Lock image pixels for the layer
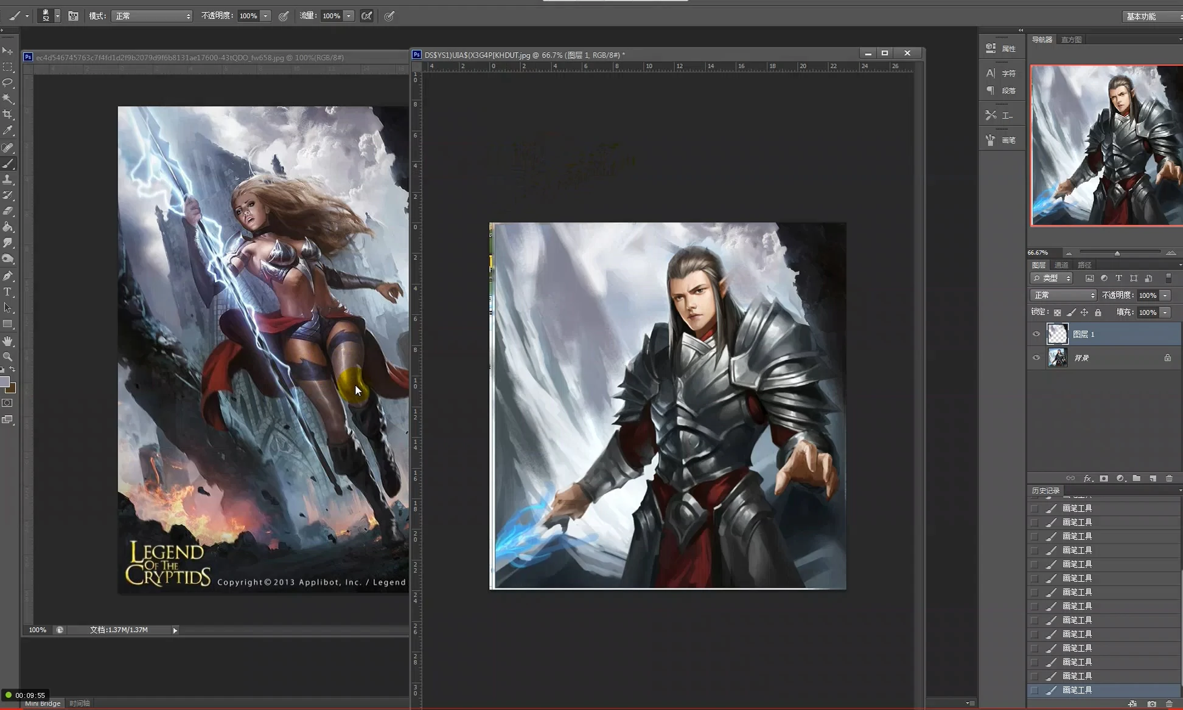This screenshot has width=1183, height=710. tap(1071, 312)
